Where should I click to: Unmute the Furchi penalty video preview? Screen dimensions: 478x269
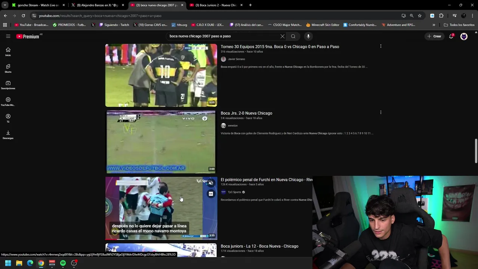[211, 183]
